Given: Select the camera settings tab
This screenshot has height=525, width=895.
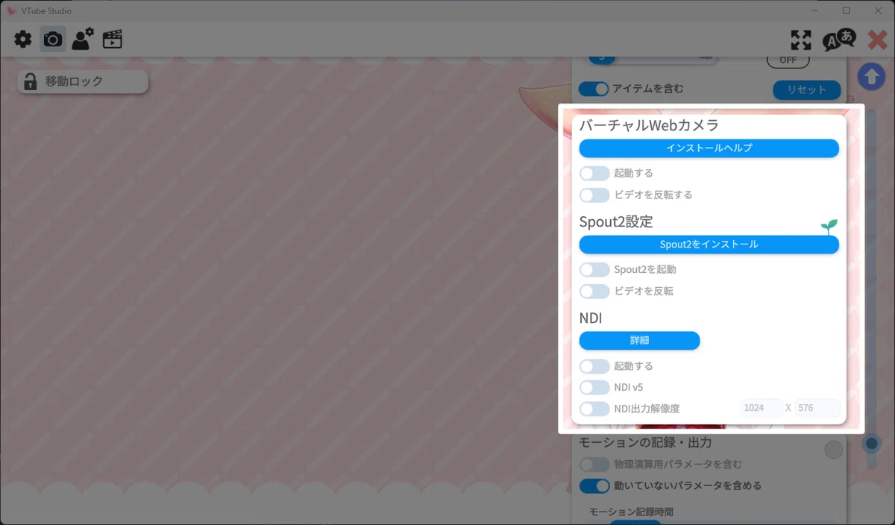Looking at the screenshot, I should [53, 40].
